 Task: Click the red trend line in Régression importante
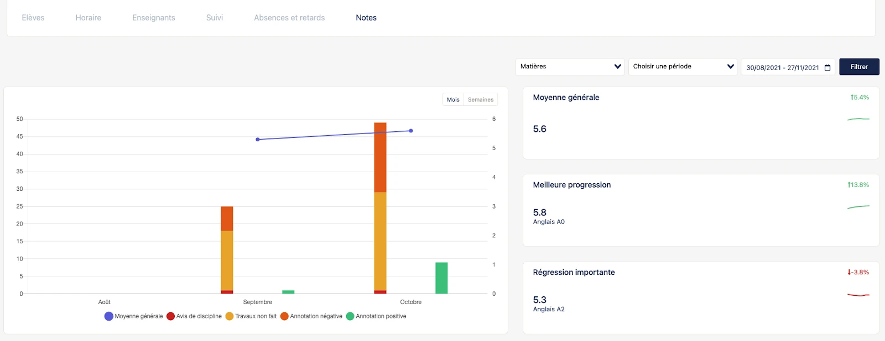pos(858,295)
